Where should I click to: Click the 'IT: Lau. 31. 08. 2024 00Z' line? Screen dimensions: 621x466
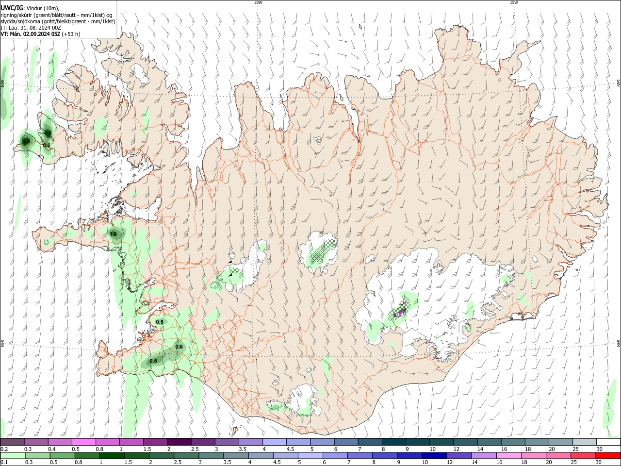(31, 28)
